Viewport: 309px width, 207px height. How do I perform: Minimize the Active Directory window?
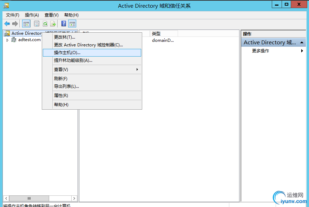pyautogui.click(x=277, y=5)
